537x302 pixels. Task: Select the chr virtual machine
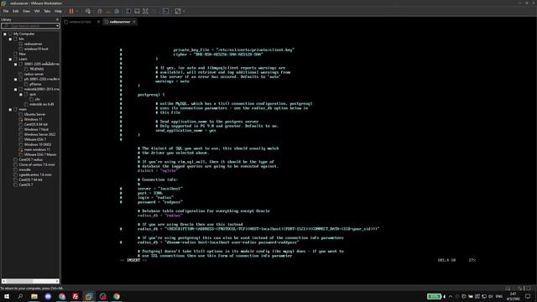tap(37, 99)
